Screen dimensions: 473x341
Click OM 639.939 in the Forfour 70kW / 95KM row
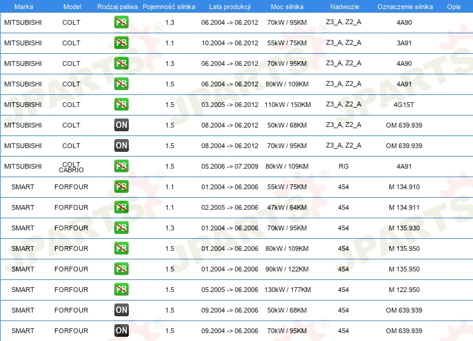coord(404,331)
